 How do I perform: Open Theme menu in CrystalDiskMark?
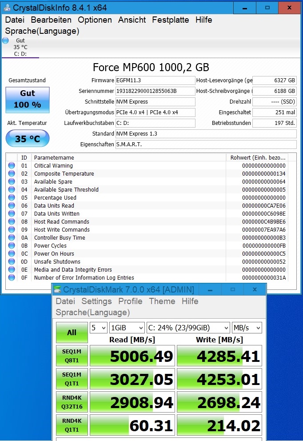[x=162, y=301]
